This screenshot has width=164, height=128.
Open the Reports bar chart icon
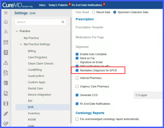[6, 93]
